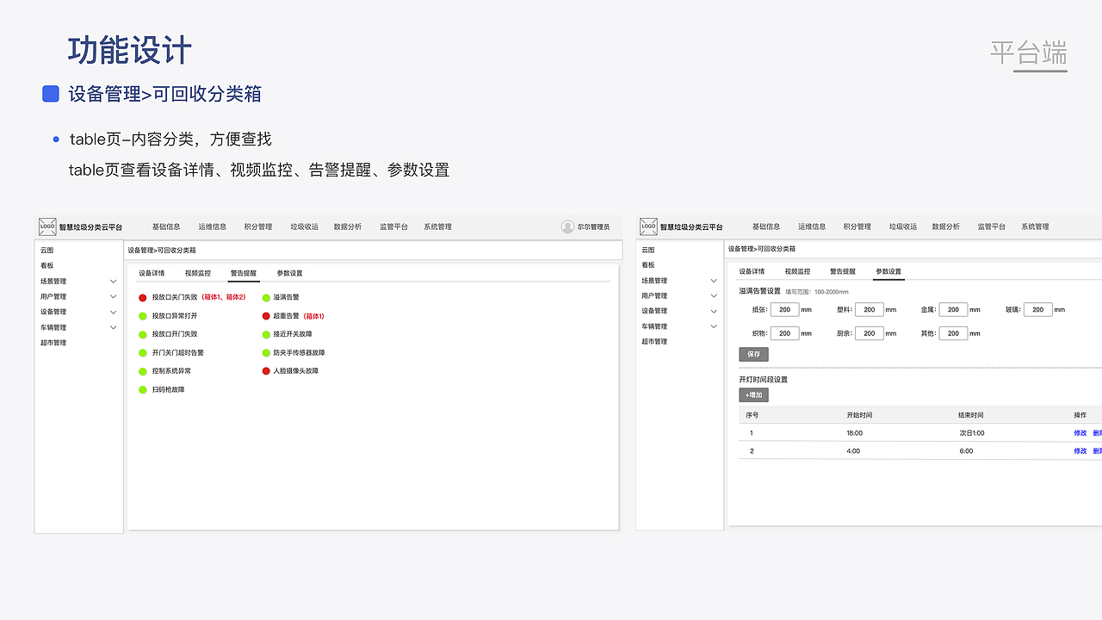This screenshot has width=1102, height=620.
Task: Click the 开始时间 column header
Action: coord(859,415)
